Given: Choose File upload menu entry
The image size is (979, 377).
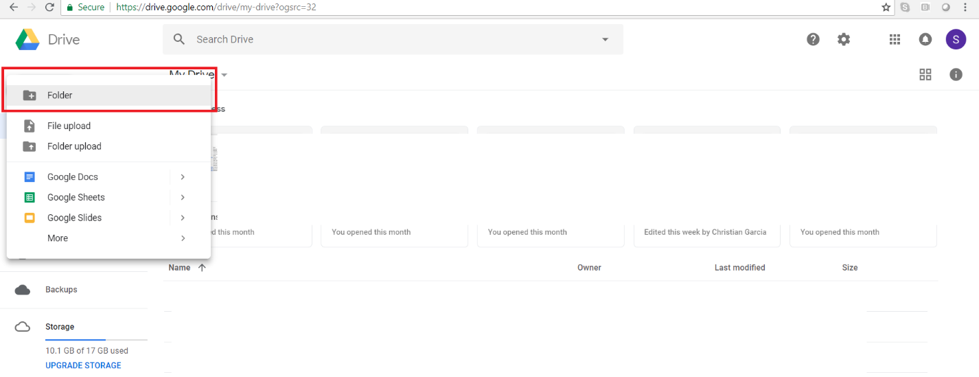Looking at the screenshot, I should tap(108, 126).
